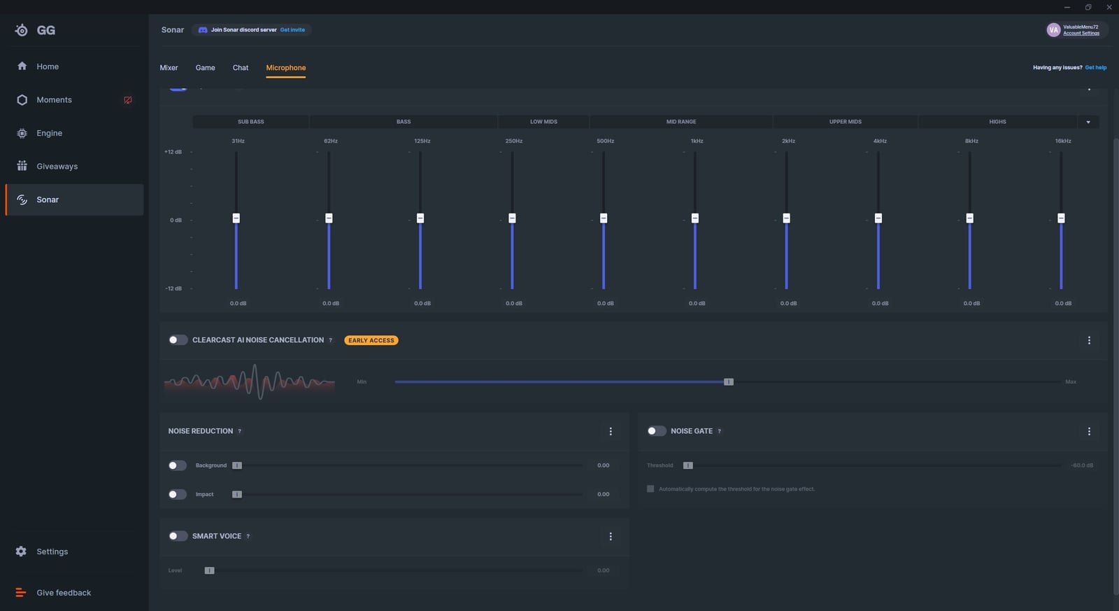Open Noise Reduction three-dot options menu
Image resolution: width=1119 pixels, height=611 pixels.
[611, 432]
